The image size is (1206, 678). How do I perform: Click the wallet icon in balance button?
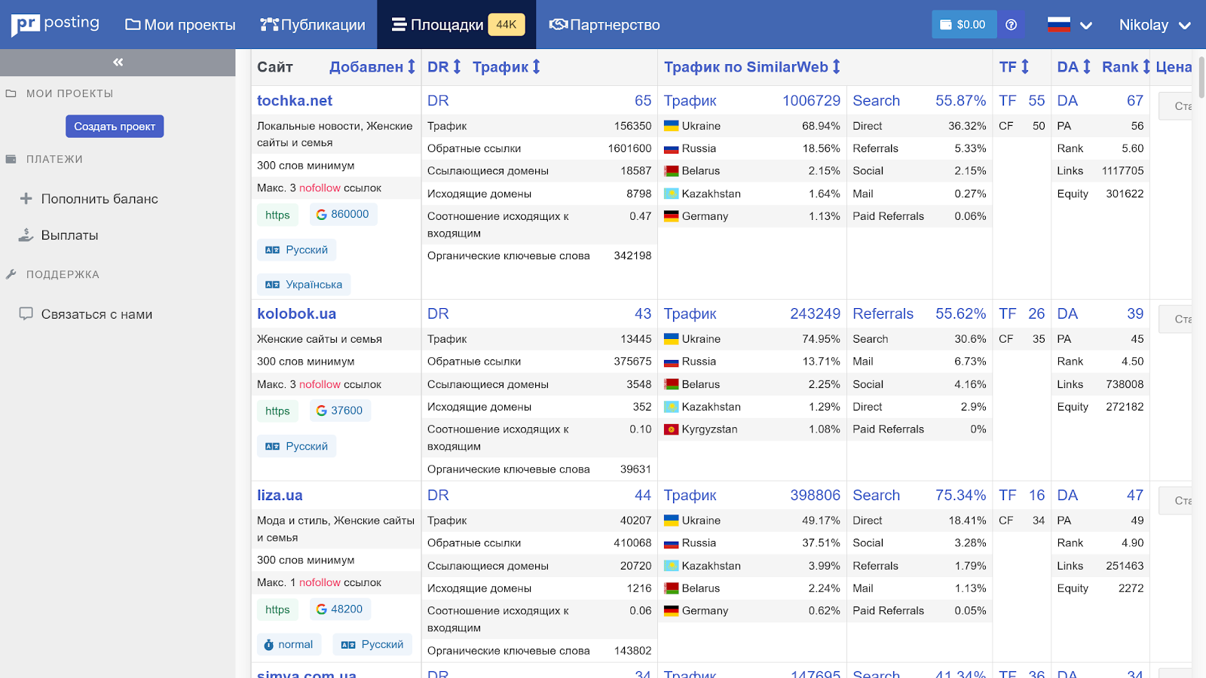pyautogui.click(x=945, y=25)
